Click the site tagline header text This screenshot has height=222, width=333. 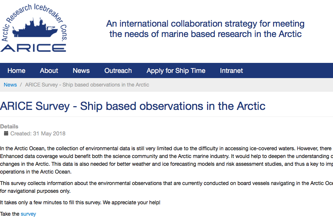pos(205,28)
